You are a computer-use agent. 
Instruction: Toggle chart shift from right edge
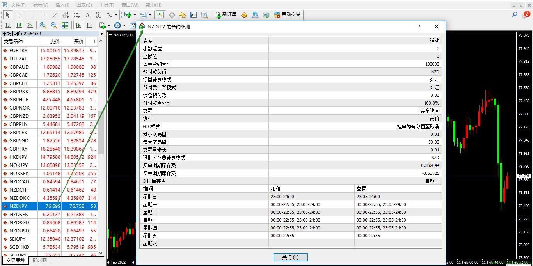89,25
